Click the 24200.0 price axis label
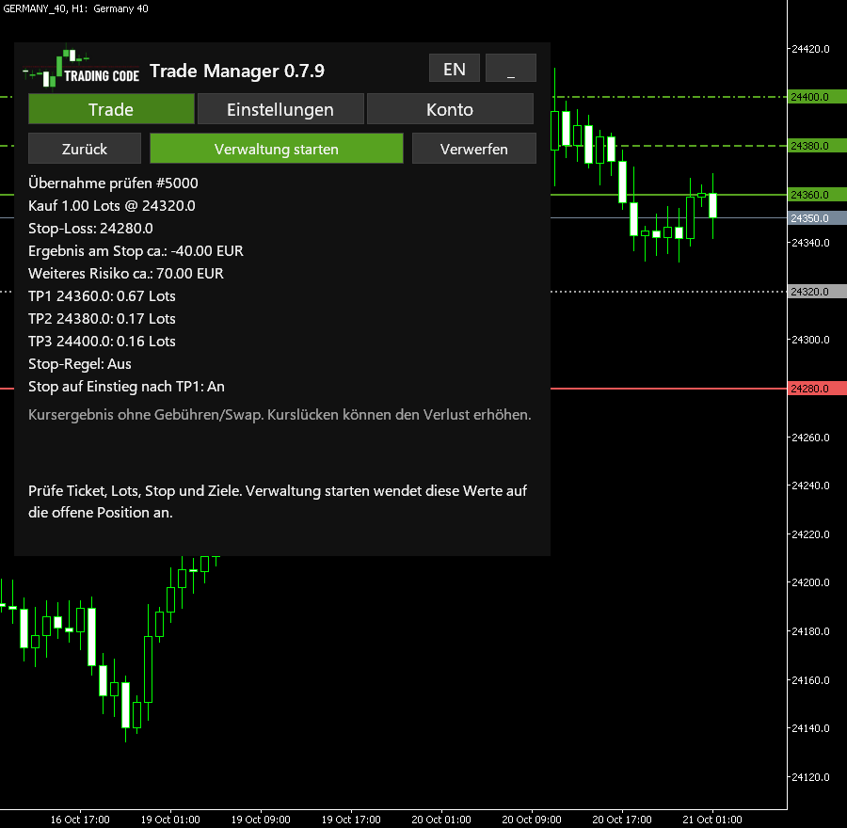The width and height of the screenshot is (847, 828). (810, 582)
